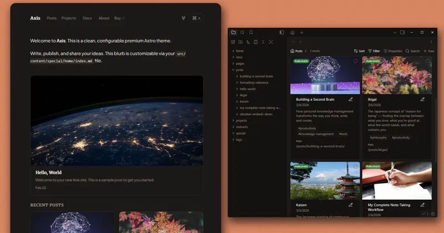This screenshot has width=444, height=233.
Task: Click the #tools tag on Second Brain card
Action: pos(343,134)
